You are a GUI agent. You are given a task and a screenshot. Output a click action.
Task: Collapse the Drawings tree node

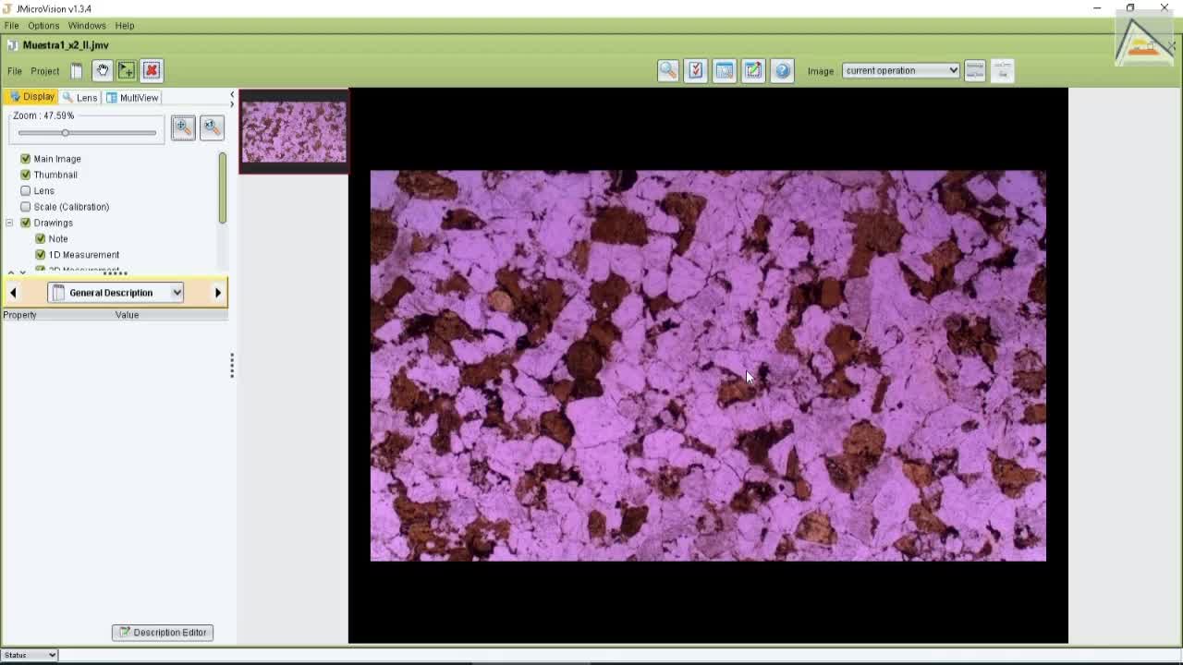[9, 223]
